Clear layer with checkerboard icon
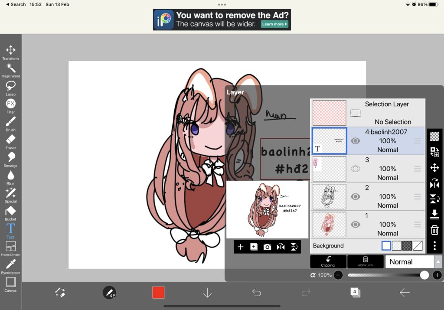The height and width of the screenshot is (310, 444). pyautogui.click(x=434, y=137)
